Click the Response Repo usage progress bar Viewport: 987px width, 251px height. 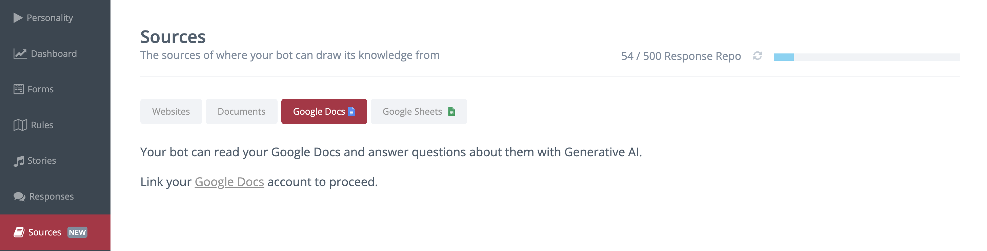(x=866, y=57)
